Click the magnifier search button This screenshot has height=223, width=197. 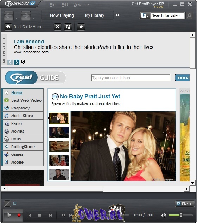tap(189, 15)
